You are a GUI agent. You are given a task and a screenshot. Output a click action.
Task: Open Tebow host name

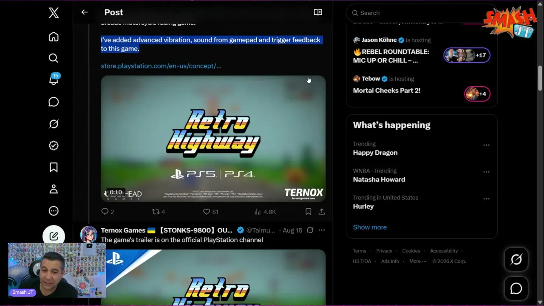pyautogui.click(x=371, y=79)
